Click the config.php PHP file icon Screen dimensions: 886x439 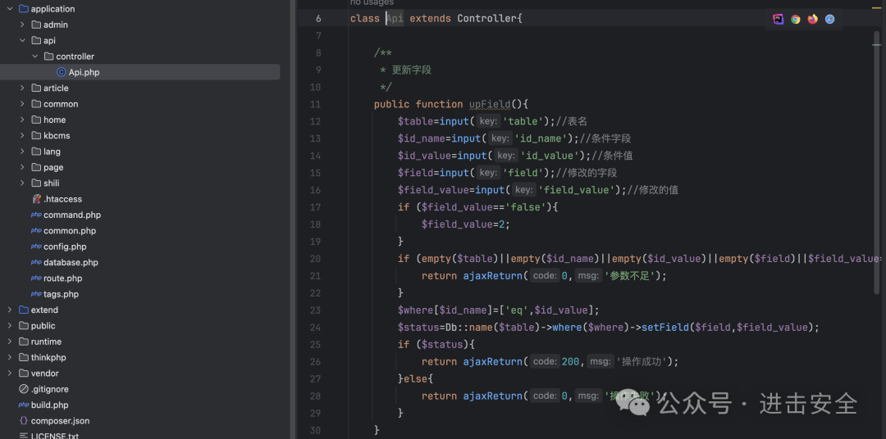(x=36, y=246)
